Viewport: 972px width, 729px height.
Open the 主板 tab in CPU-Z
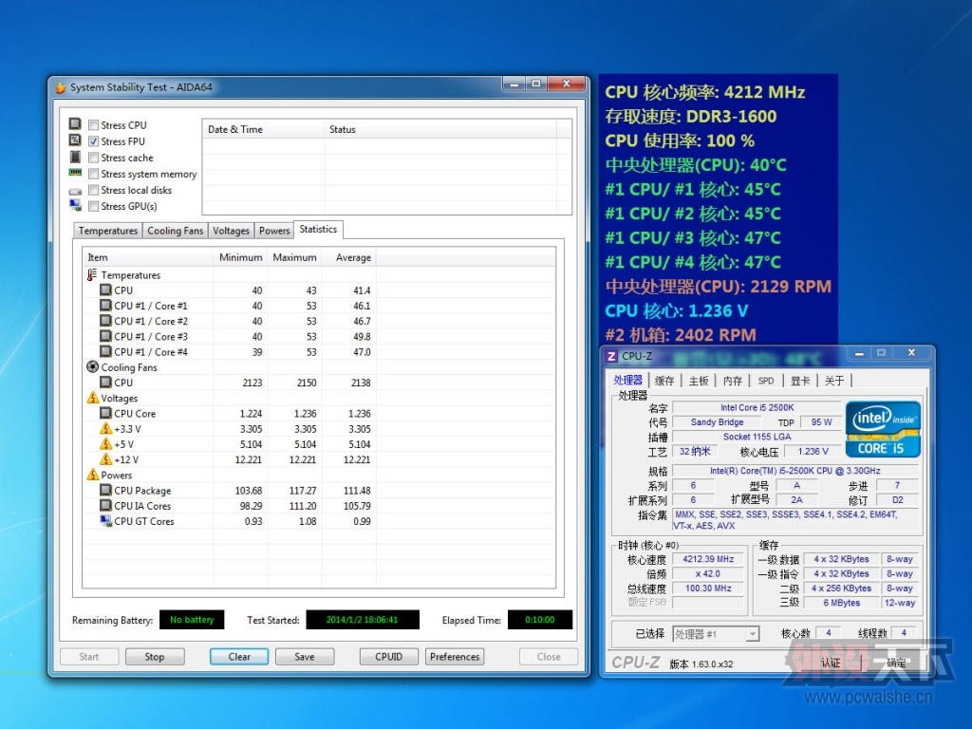point(699,381)
